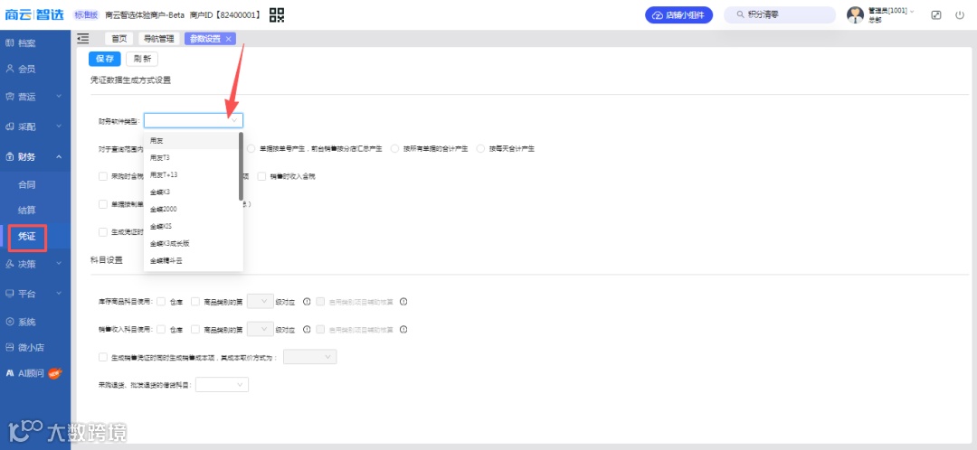
Task: Click the 保存 button
Action: tap(105, 59)
